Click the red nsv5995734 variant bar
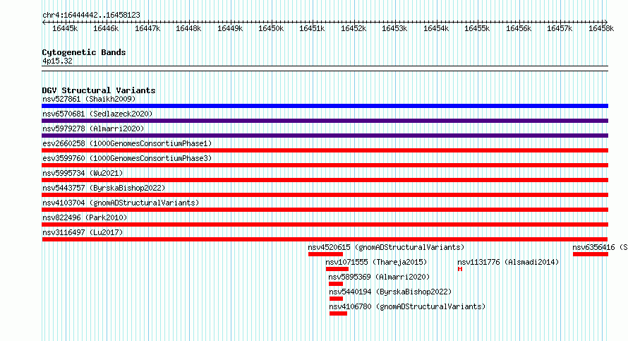 [325, 180]
